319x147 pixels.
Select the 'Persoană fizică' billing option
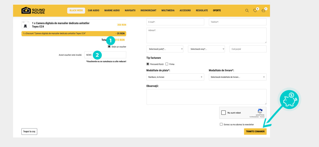click(148, 64)
